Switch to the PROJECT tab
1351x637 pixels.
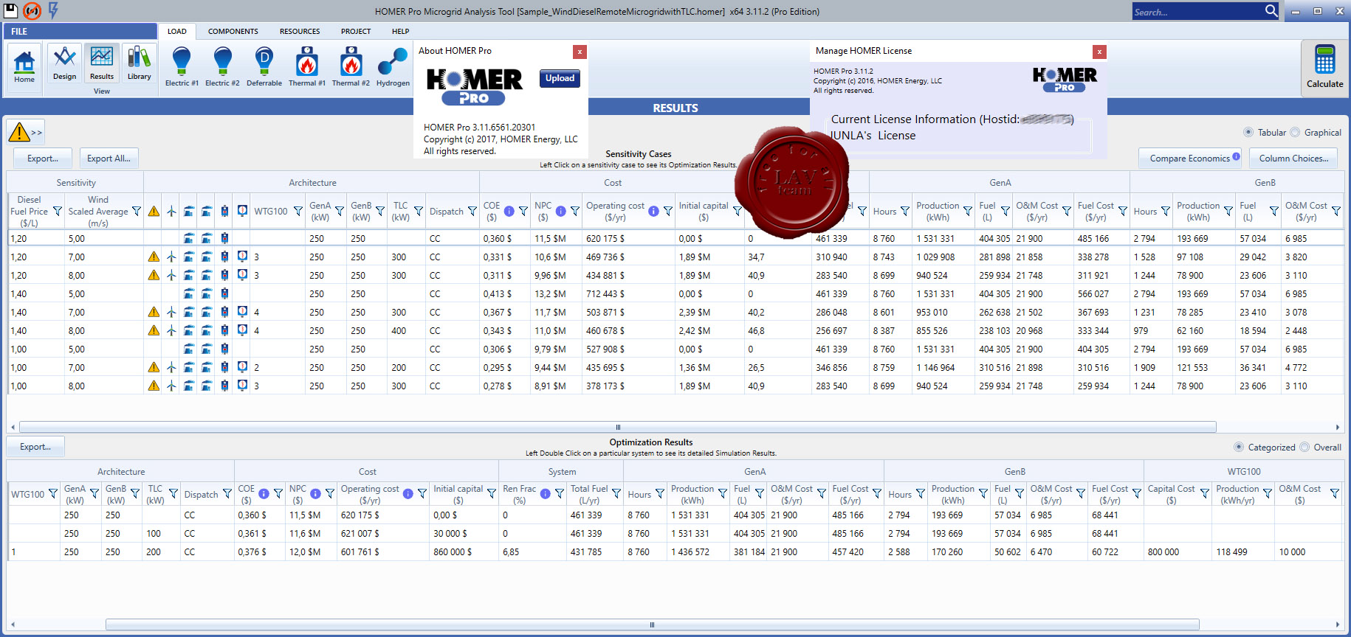point(356,32)
